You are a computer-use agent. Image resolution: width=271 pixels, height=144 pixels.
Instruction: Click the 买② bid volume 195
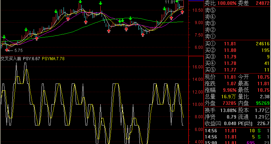coord(266,50)
